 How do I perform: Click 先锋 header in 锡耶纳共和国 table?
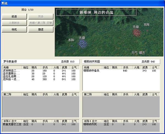(x=92, y=68)
